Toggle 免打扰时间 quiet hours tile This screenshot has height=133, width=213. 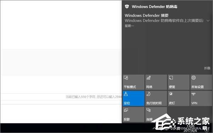(x=156, y=98)
